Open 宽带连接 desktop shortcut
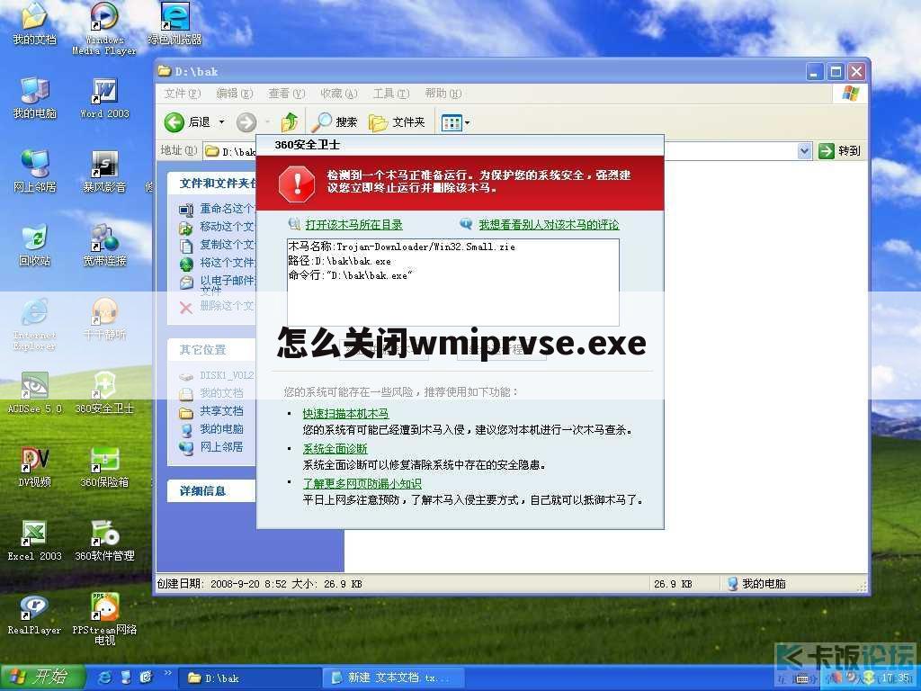921x691 pixels. [x=104, y=245]
